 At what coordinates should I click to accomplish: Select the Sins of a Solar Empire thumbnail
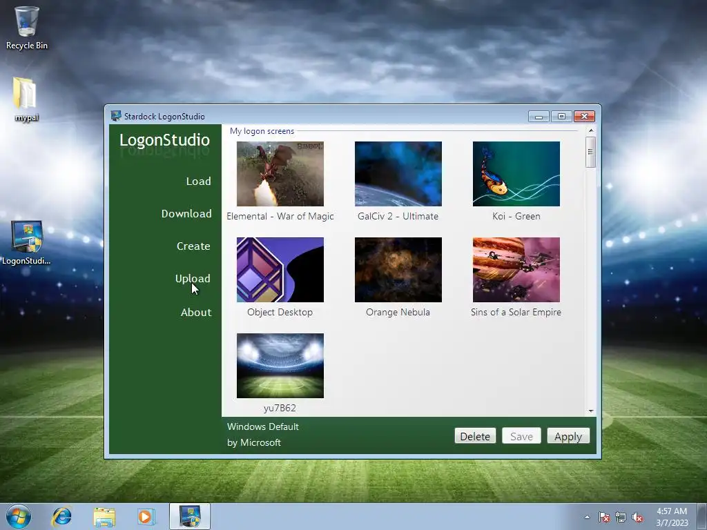coord(516,270)
